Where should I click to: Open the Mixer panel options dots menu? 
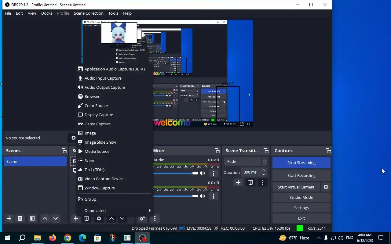coord(155,218)
